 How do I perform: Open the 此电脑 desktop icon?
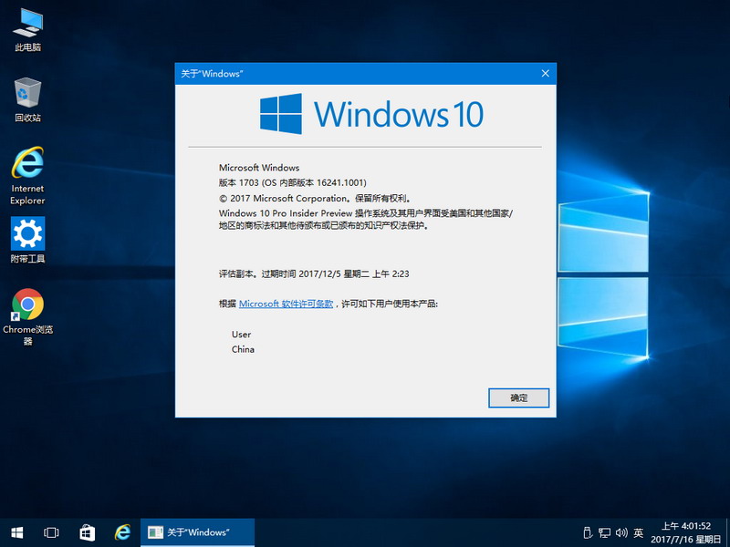(x=28, y=30)
